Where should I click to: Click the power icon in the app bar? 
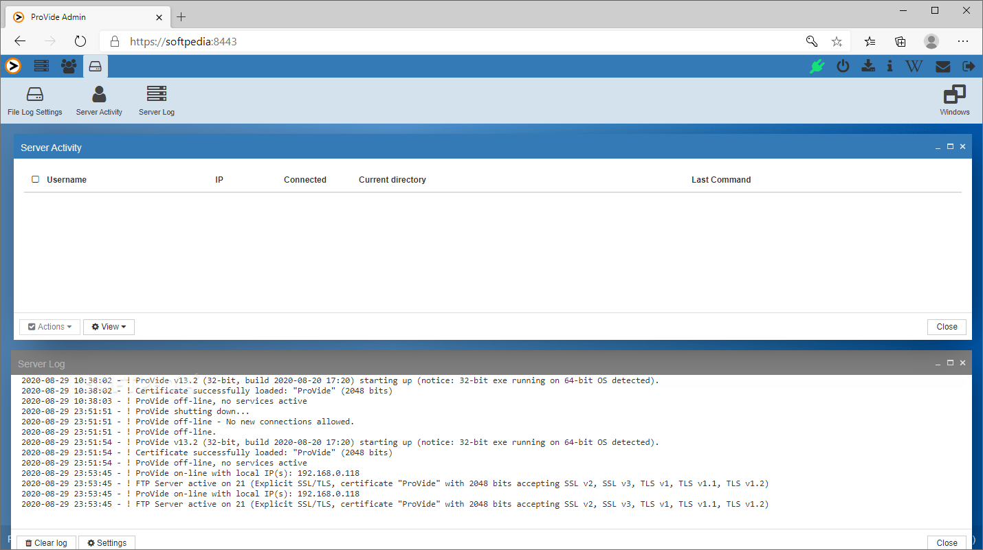tap(843, 66)
